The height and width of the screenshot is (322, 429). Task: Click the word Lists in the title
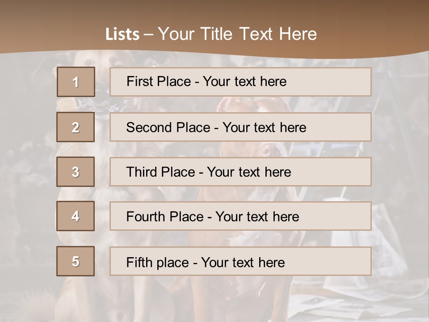coord(122,34)
